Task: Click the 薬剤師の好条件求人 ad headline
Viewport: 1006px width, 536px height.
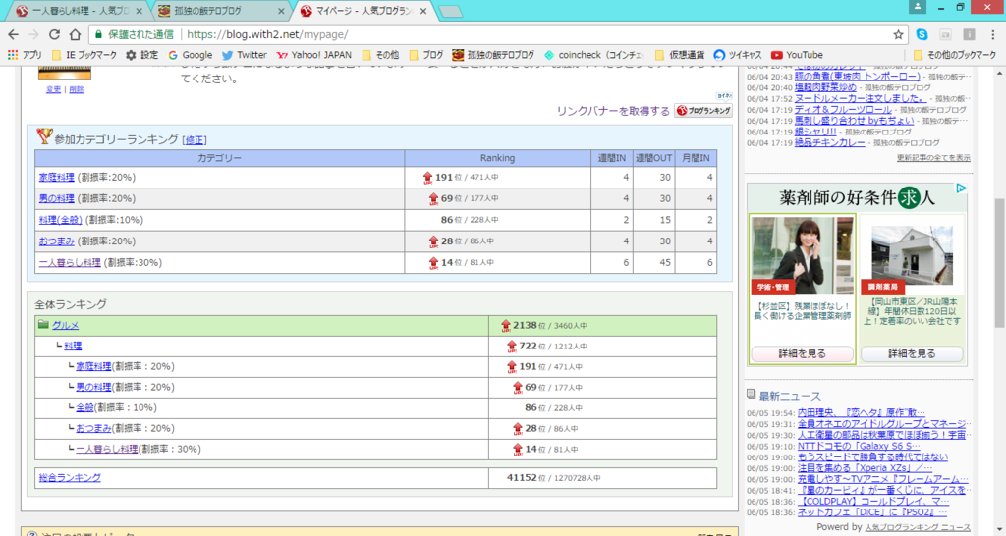Action: (857, 197)
